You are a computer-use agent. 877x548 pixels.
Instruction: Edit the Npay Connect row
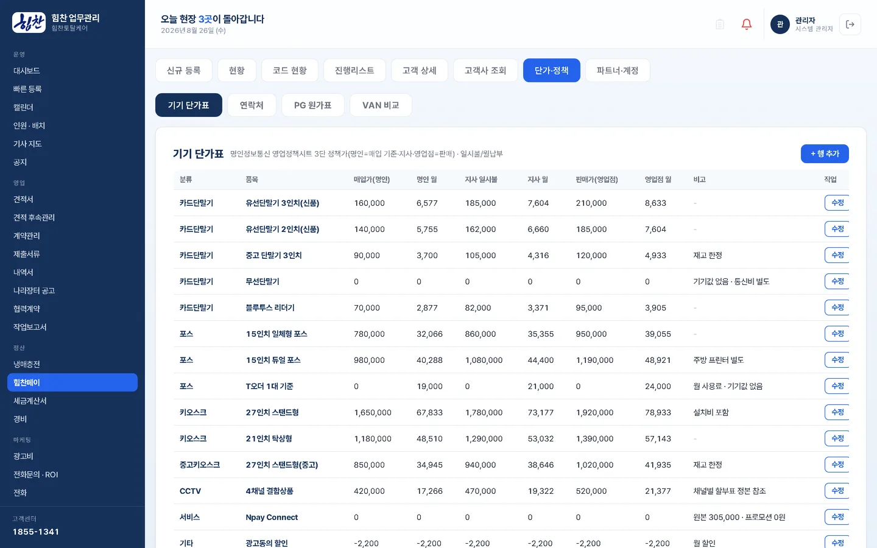(x=837, y=517)
